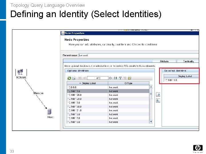The width and height of the screenshot is (206, 154).
Task: Click Display Label header in Selected Identities
Action: click(x=181, y=76)
